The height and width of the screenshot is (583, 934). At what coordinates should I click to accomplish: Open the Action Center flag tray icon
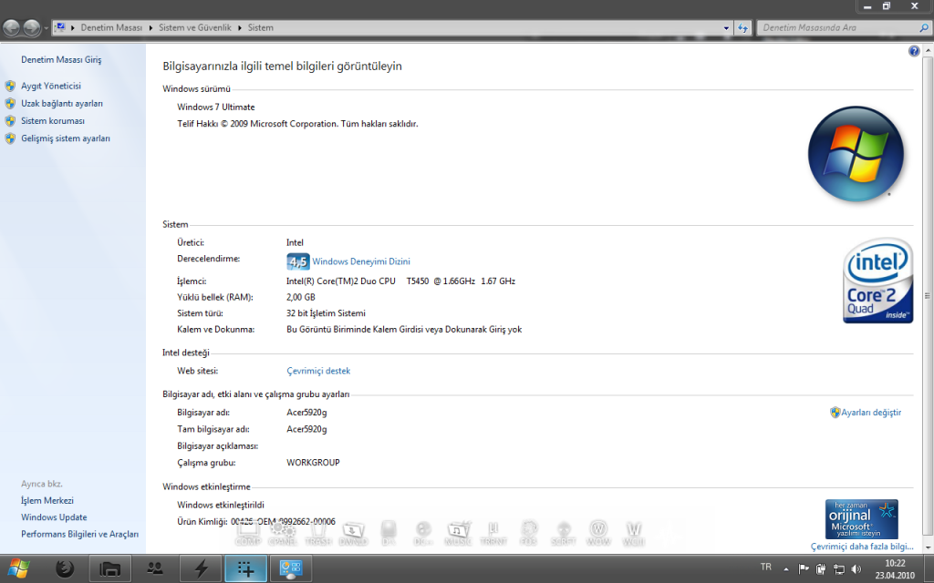(803, 568)
